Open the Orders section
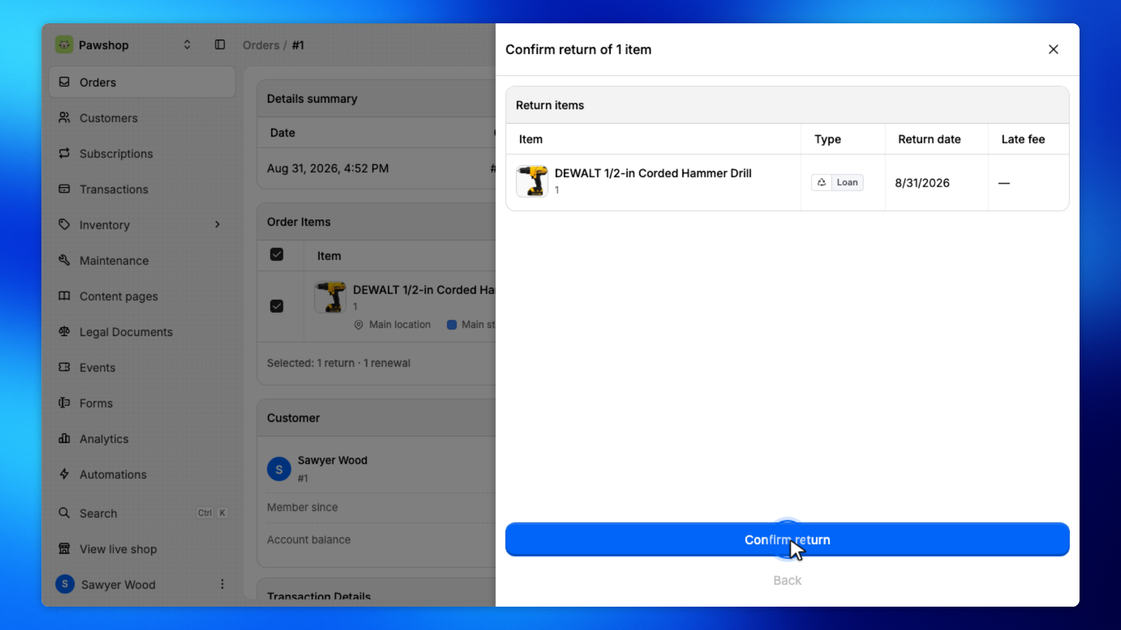The height and width of the screenshot is (630, 1121). tap(142, 82)
